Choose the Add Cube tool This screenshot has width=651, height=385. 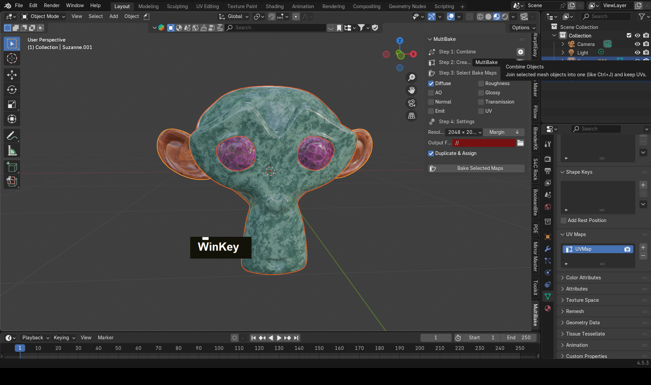[12, 167]
